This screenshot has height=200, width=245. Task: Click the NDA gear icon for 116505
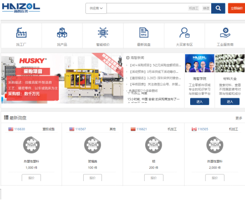215,145
